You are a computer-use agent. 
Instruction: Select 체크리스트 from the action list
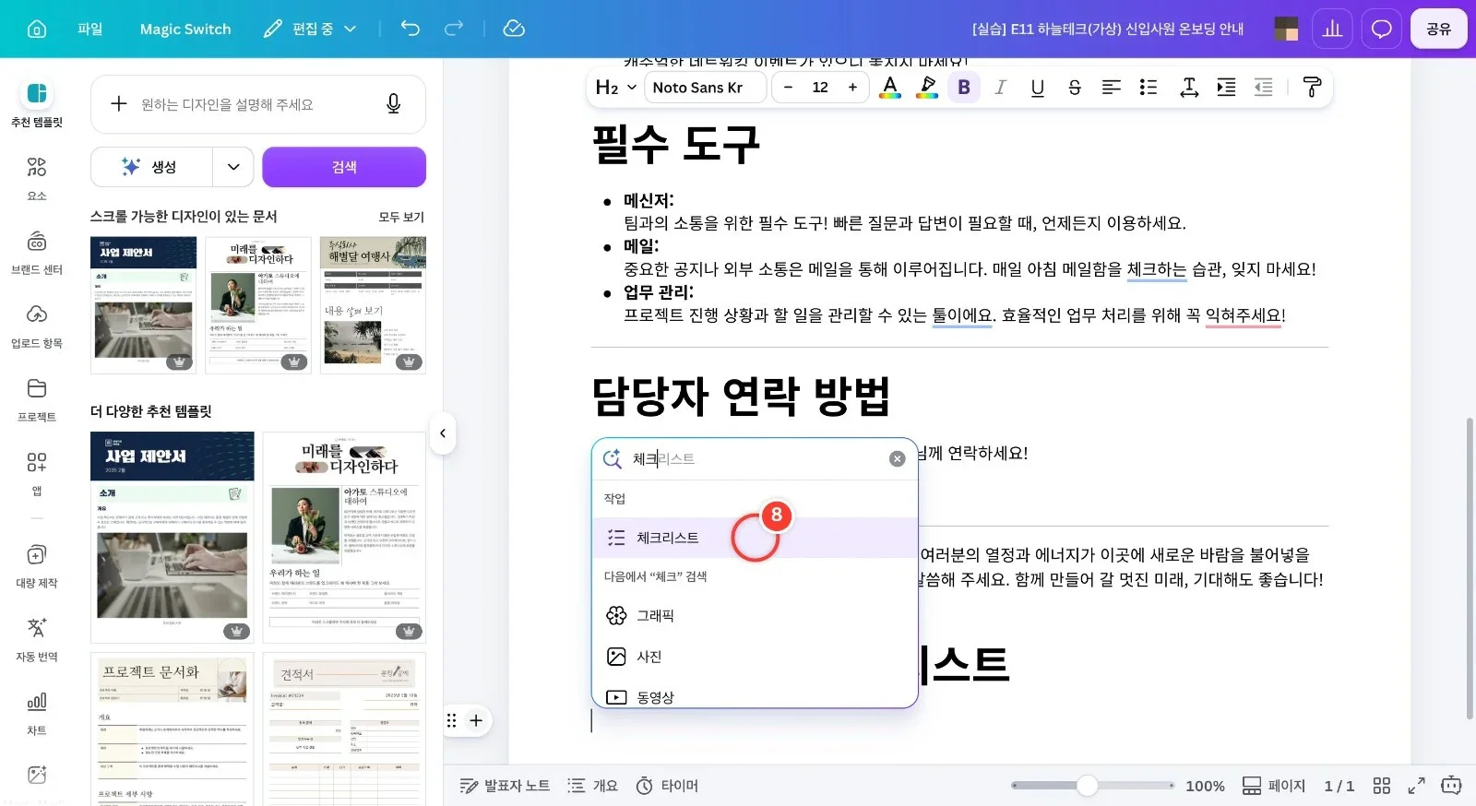tap(755, 538)
